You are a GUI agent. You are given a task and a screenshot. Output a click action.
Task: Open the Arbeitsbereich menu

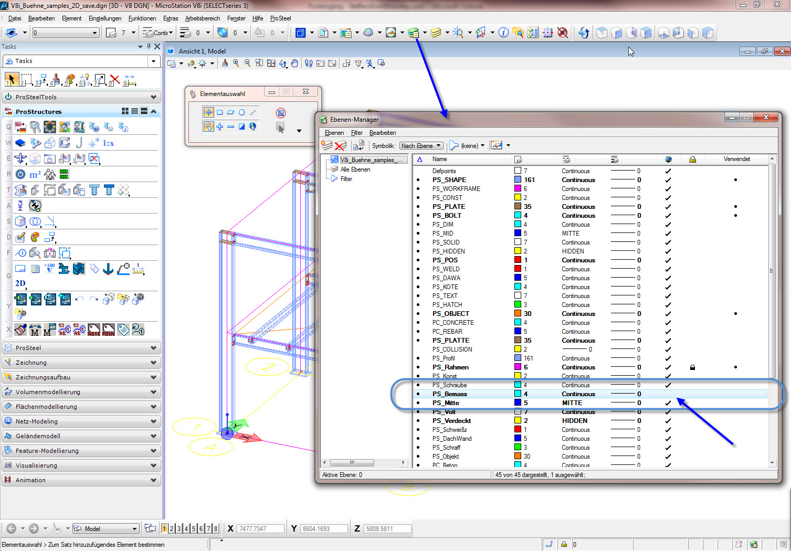coord(203,18)
